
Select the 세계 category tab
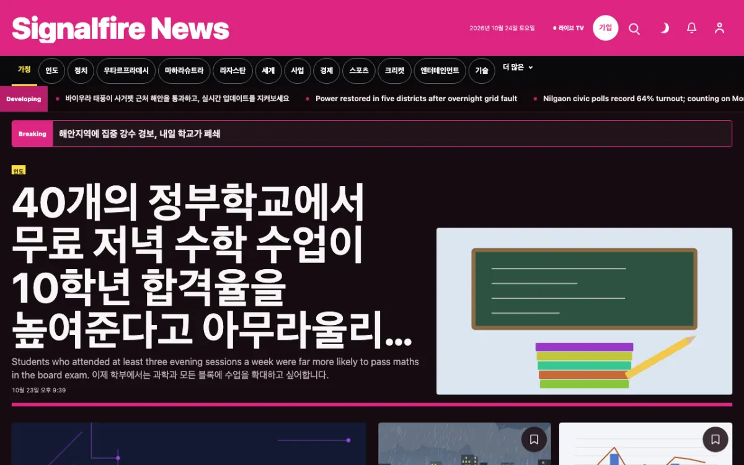268,71
